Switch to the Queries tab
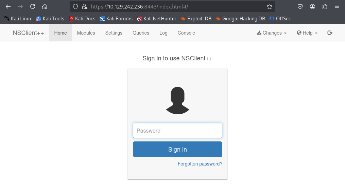This screenshot has width=345, height=193. 141,33
